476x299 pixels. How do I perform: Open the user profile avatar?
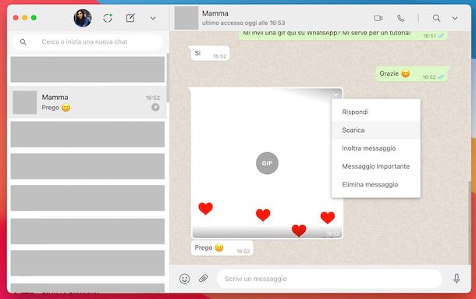pyautogui.click(x=83, y=18)
